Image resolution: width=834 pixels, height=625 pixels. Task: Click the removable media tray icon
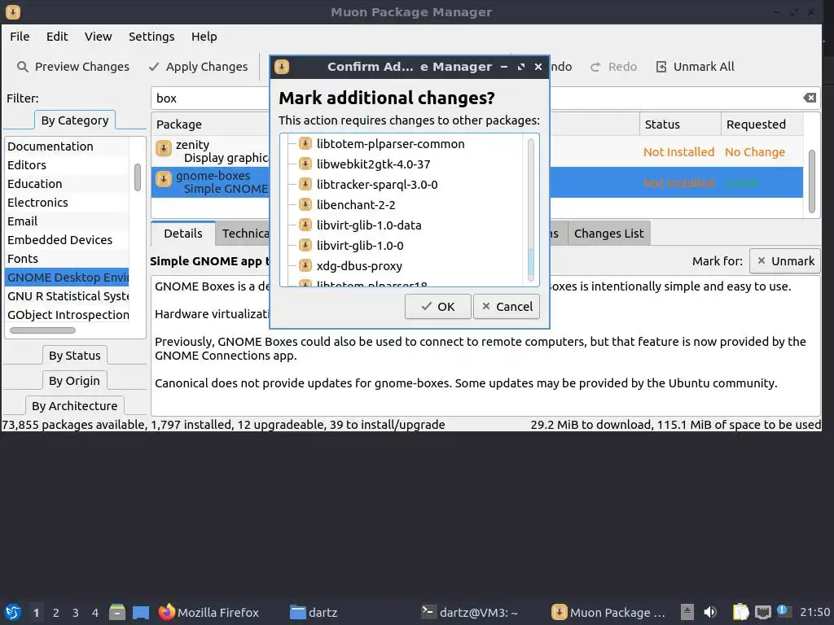click(687, 612)
